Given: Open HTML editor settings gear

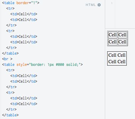Looking at the screenshot, I should [x=99, y=5].
